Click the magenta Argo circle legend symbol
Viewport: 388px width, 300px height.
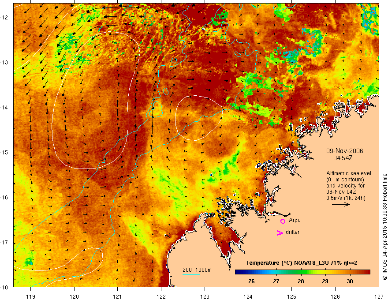283,221
